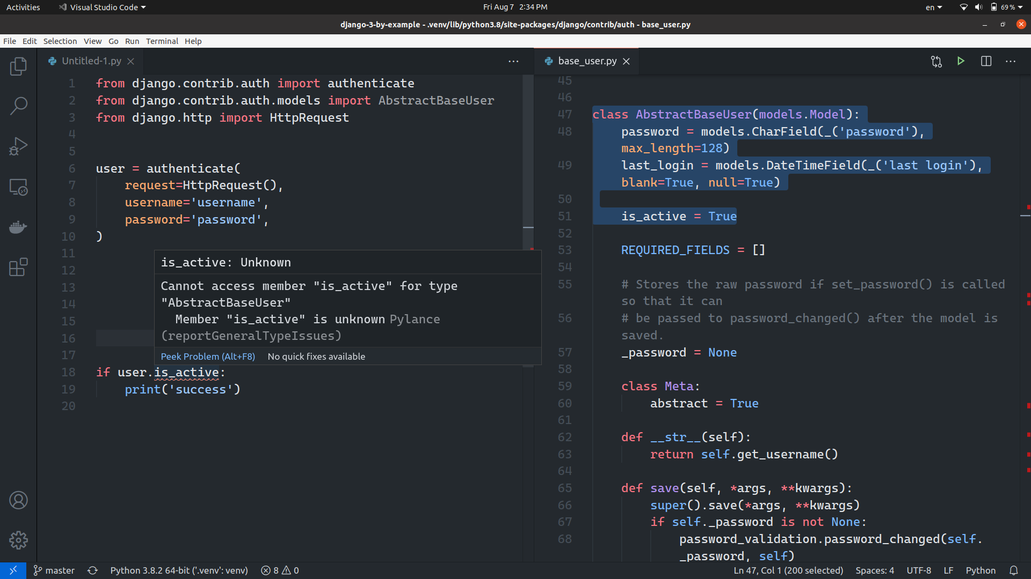Open Activities overview
The image size is (1031, 579).
tap(23, 7)
